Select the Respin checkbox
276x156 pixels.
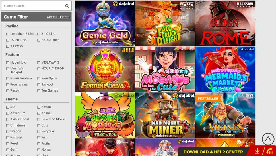[x=8, y=91]
